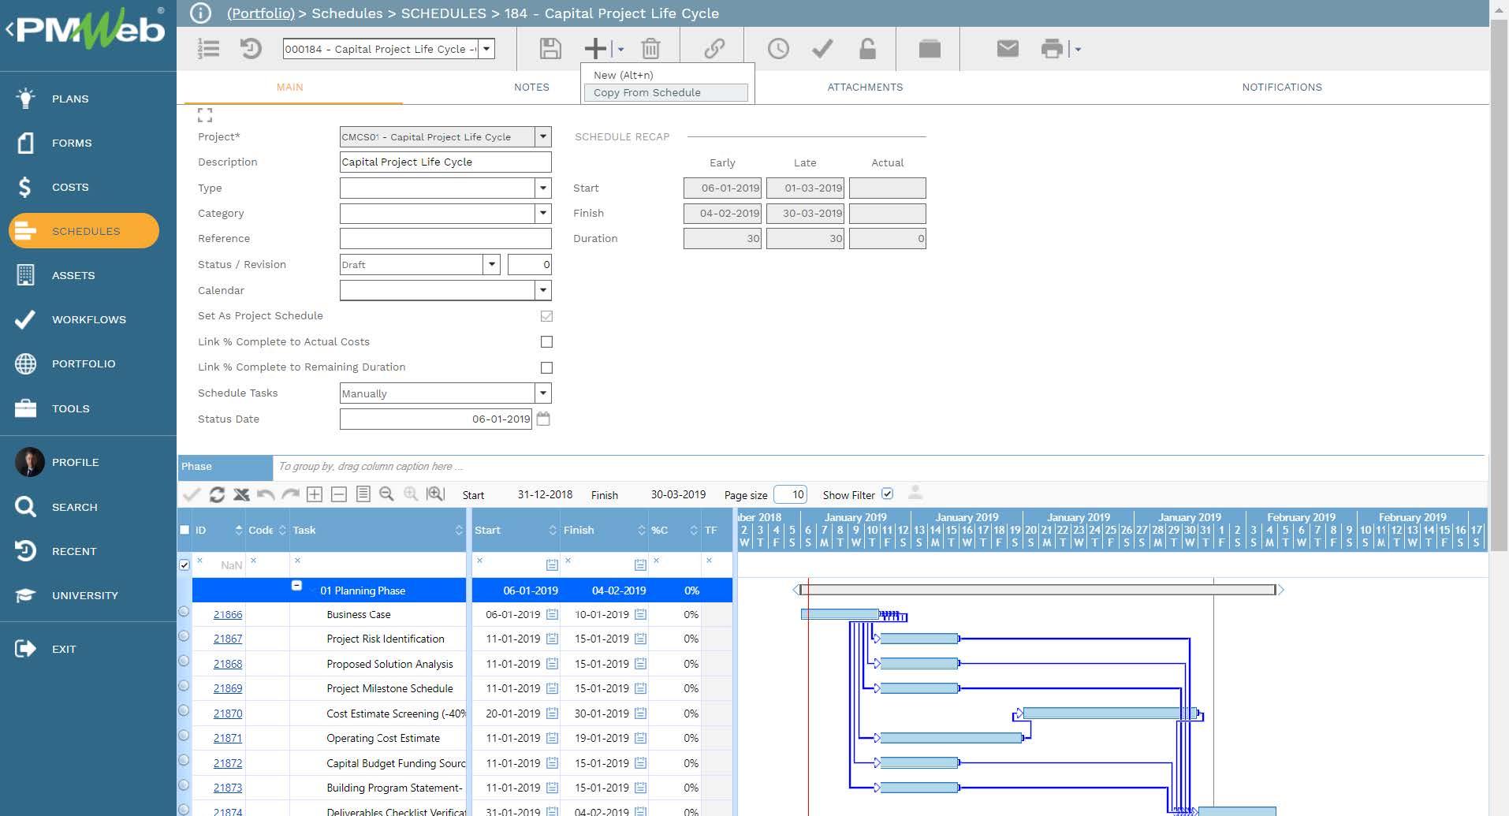Open the Status dropdown showing Draft

(x=491, y=264)
